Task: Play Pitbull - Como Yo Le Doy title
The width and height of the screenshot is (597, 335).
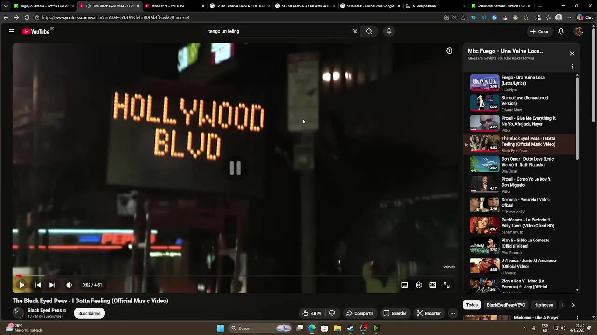Action: (x=526, y=182)
